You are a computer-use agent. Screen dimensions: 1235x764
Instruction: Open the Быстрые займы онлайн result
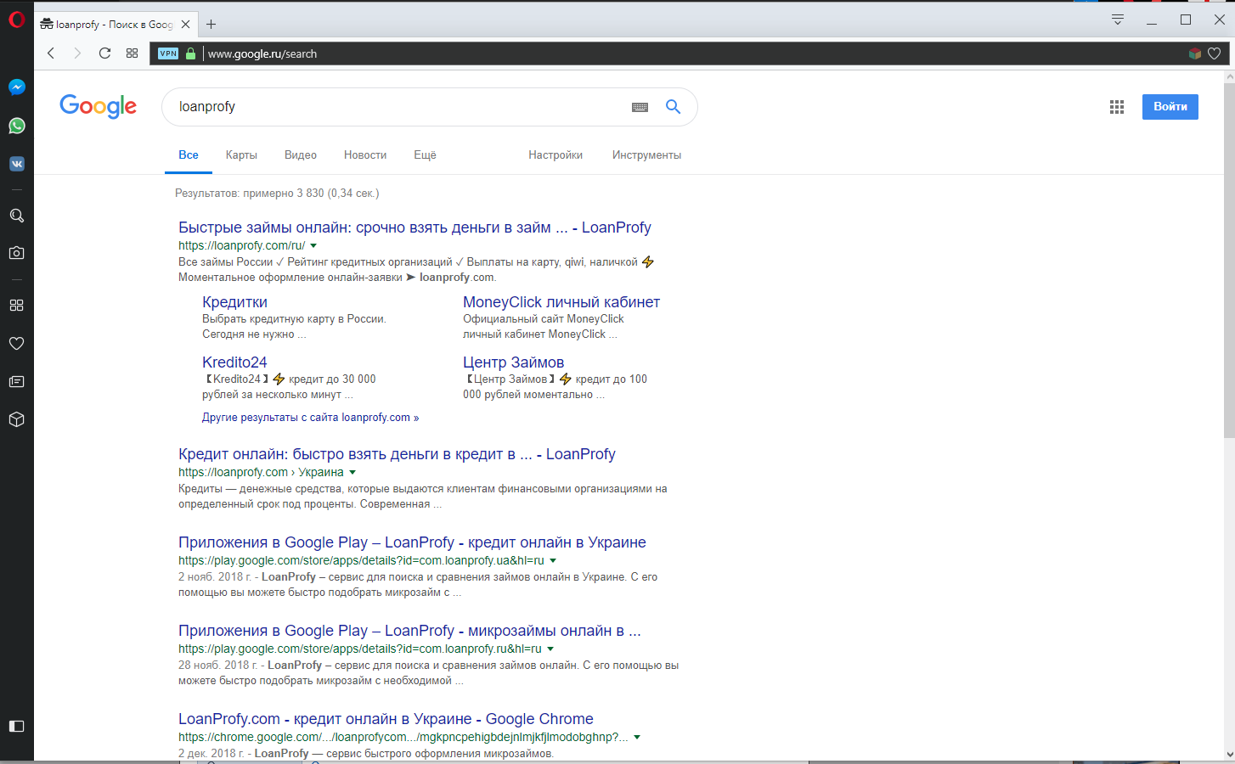pos(414,228)
